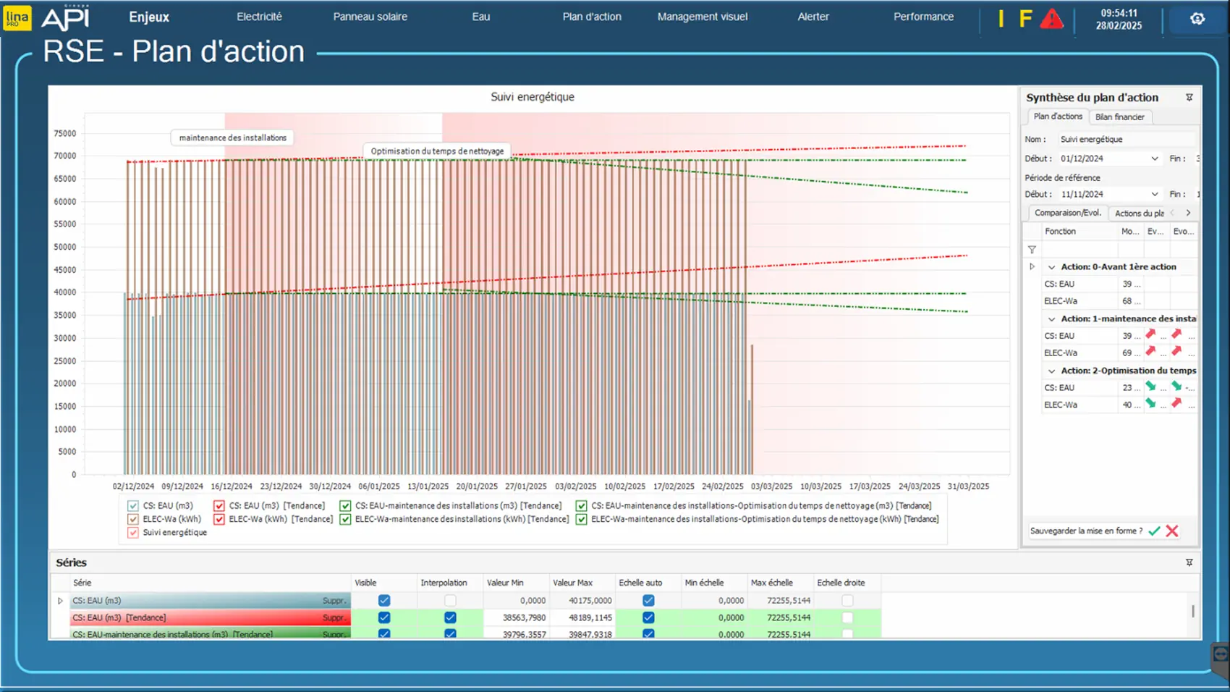Collapse Action: 1-maintenance des installations group

point(1051,319)
